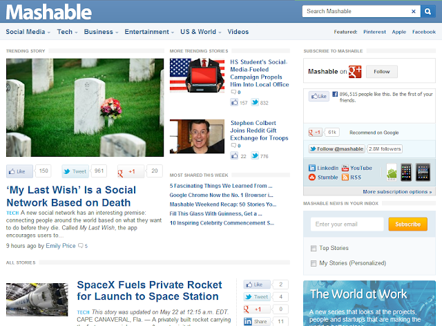Click the Google+ logo next to Mashable

pyautogui.click(x=355, y=72)
